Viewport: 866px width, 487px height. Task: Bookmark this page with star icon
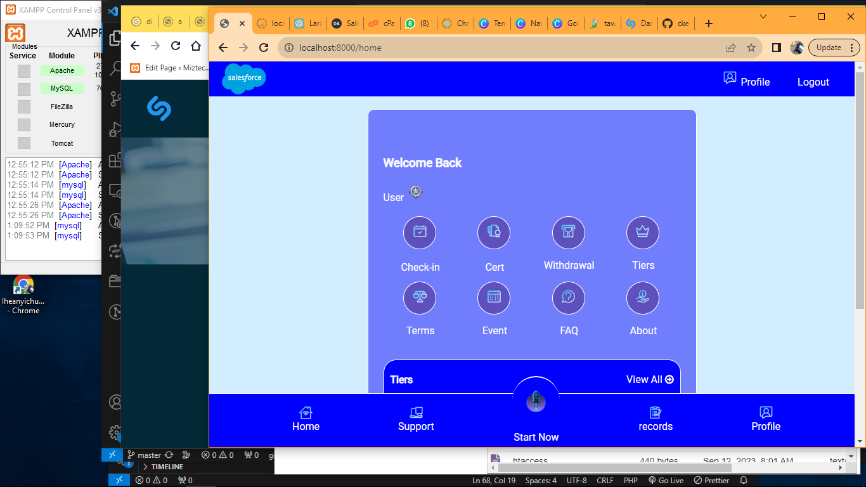click(x=751, y=48)
